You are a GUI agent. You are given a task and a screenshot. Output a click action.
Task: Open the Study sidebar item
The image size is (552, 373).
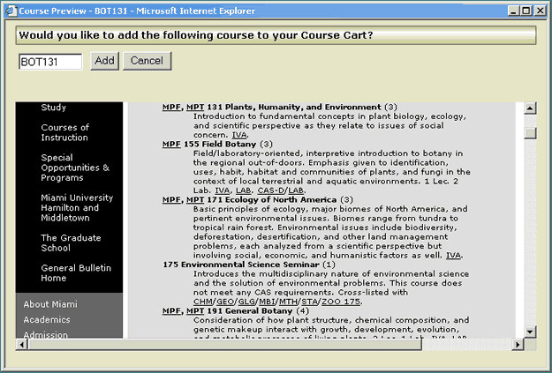[53, 108]
